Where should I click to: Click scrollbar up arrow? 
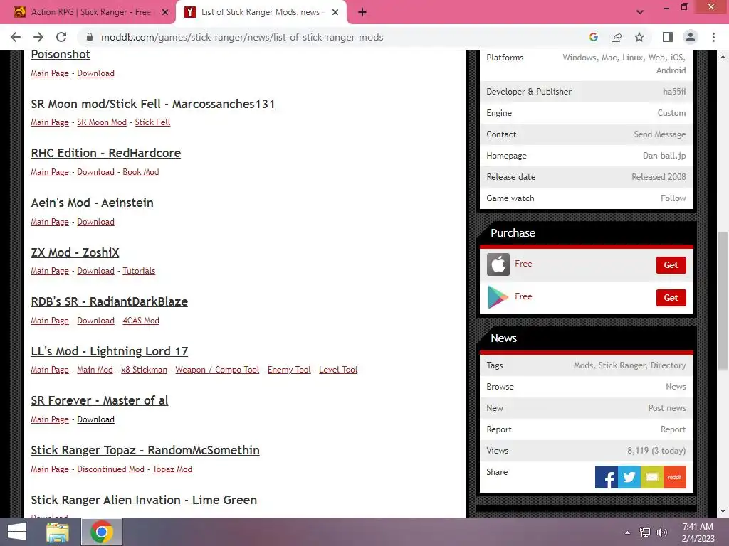[x=723, y=57]
